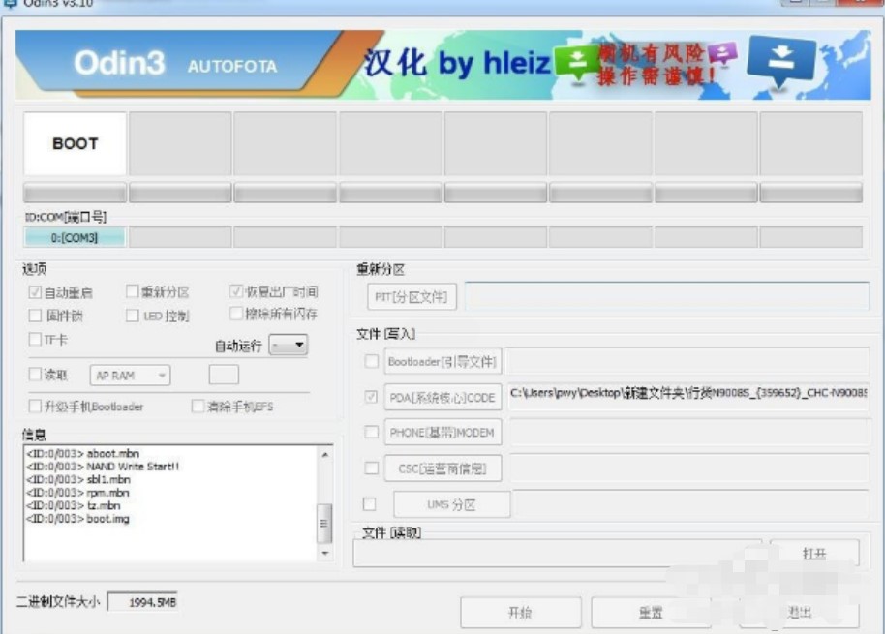Click the tz.mbn log line

click(x=74, y=505)
